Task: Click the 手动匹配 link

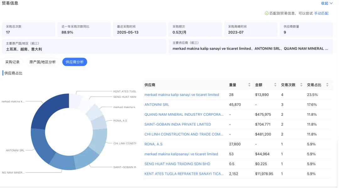Action: [321, 13]
